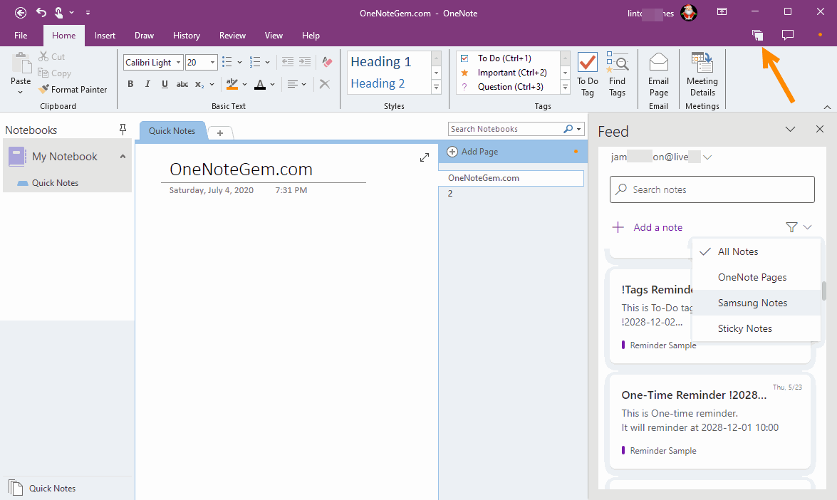This screenshot has height=500, width=837.
Task: Toggle Underline formatting
Action: (x=165, y=84)
